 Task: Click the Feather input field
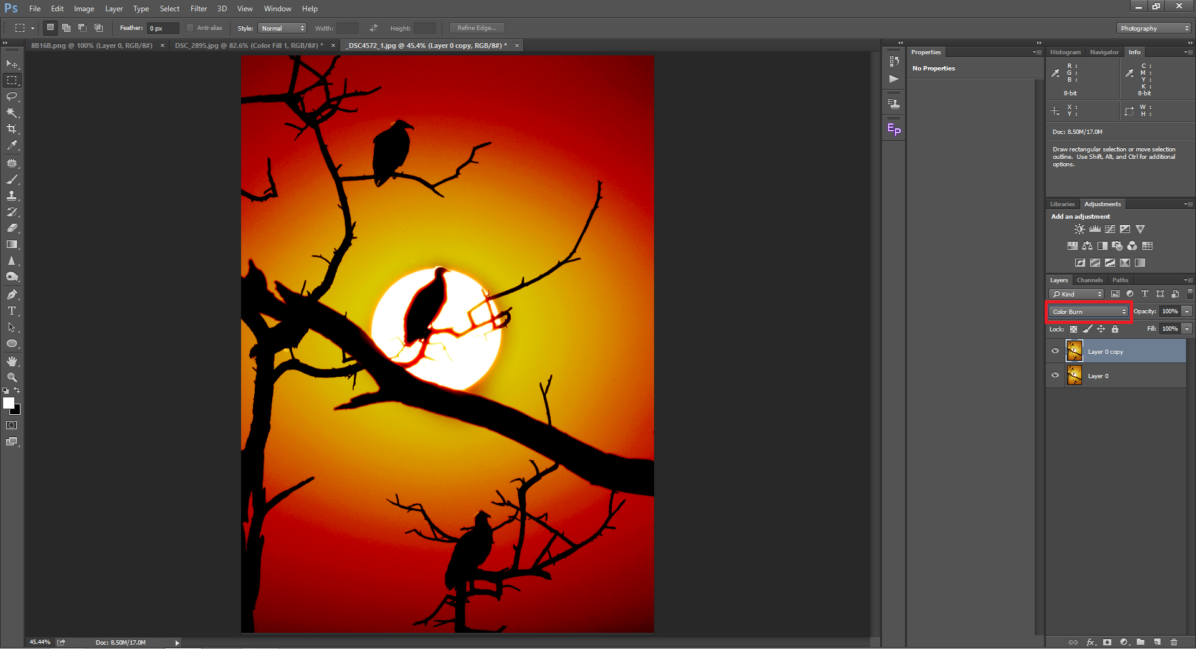[163, 28]
